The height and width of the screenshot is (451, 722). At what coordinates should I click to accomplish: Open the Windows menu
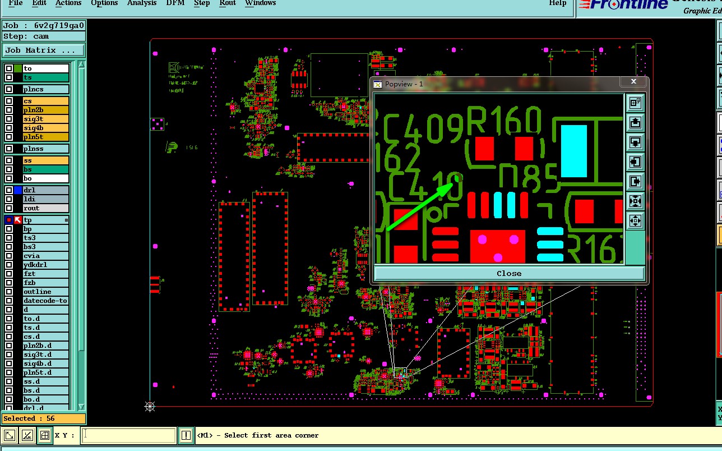261,3
